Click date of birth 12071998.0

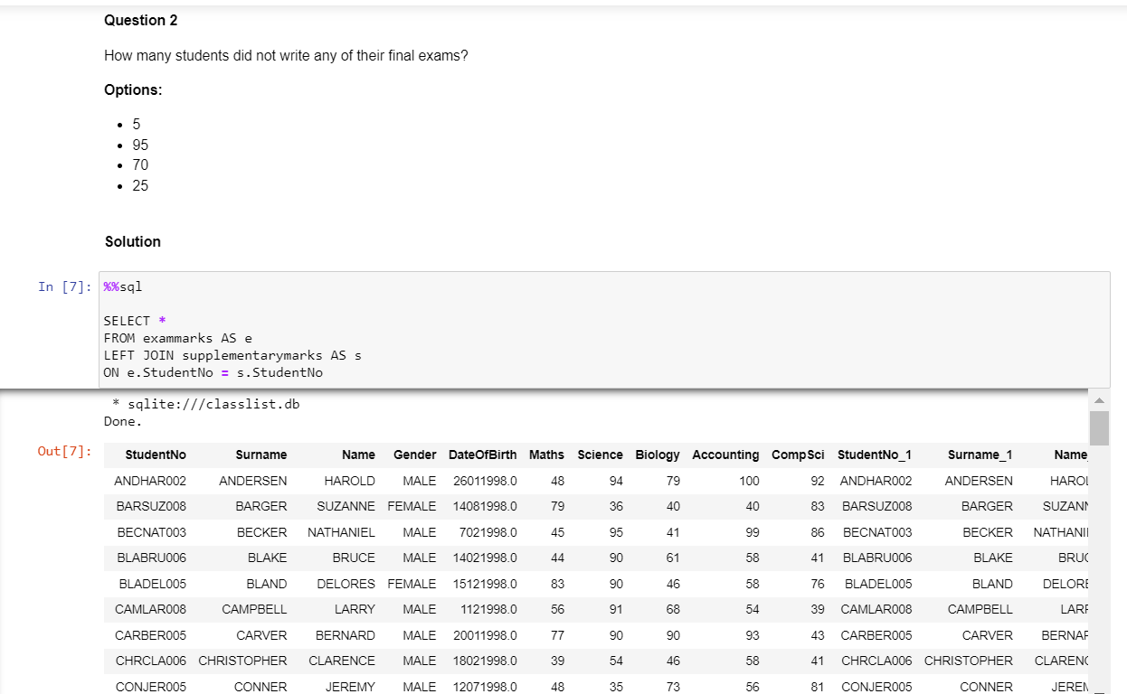[x=486, y=687]
